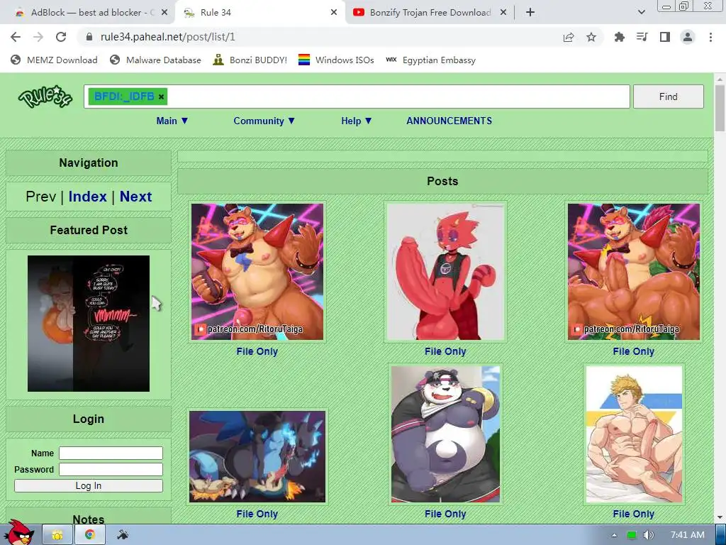Click the Find button

tap(668, 97)
